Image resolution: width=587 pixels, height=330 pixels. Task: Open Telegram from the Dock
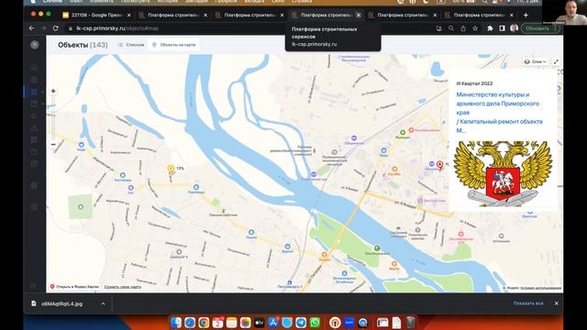[x=301, y=322]
